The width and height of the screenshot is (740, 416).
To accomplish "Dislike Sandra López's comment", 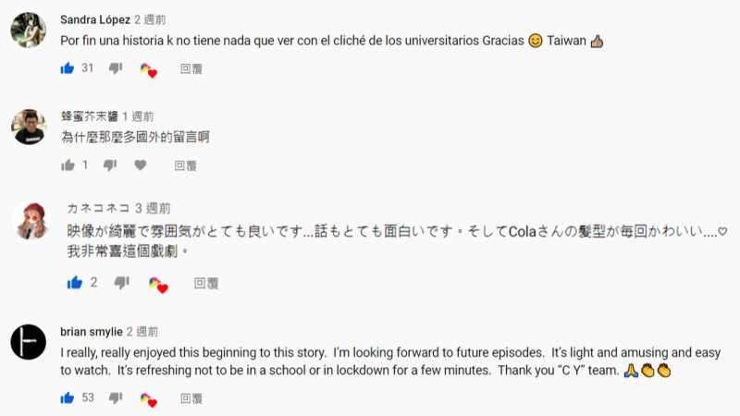I will [115, 68].
